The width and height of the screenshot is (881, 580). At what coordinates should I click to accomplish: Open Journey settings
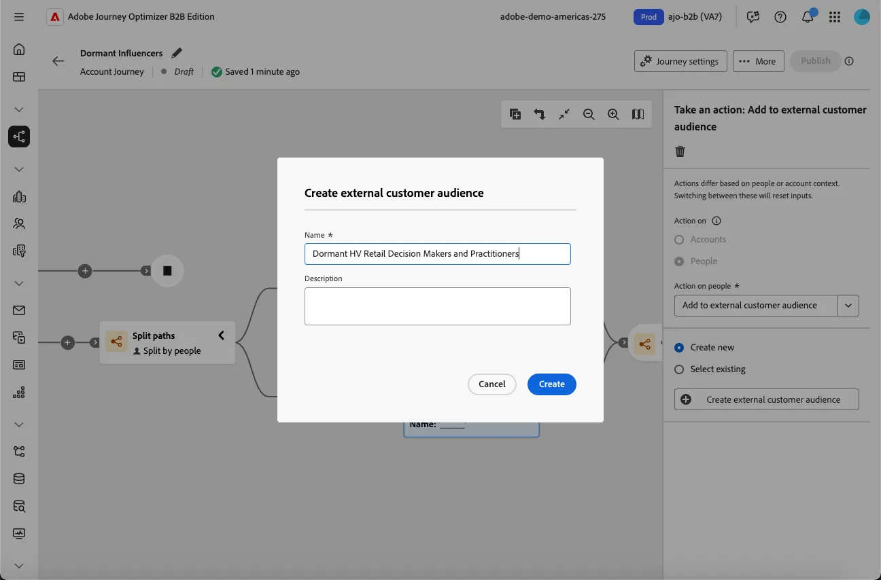(x=680, y=61)
